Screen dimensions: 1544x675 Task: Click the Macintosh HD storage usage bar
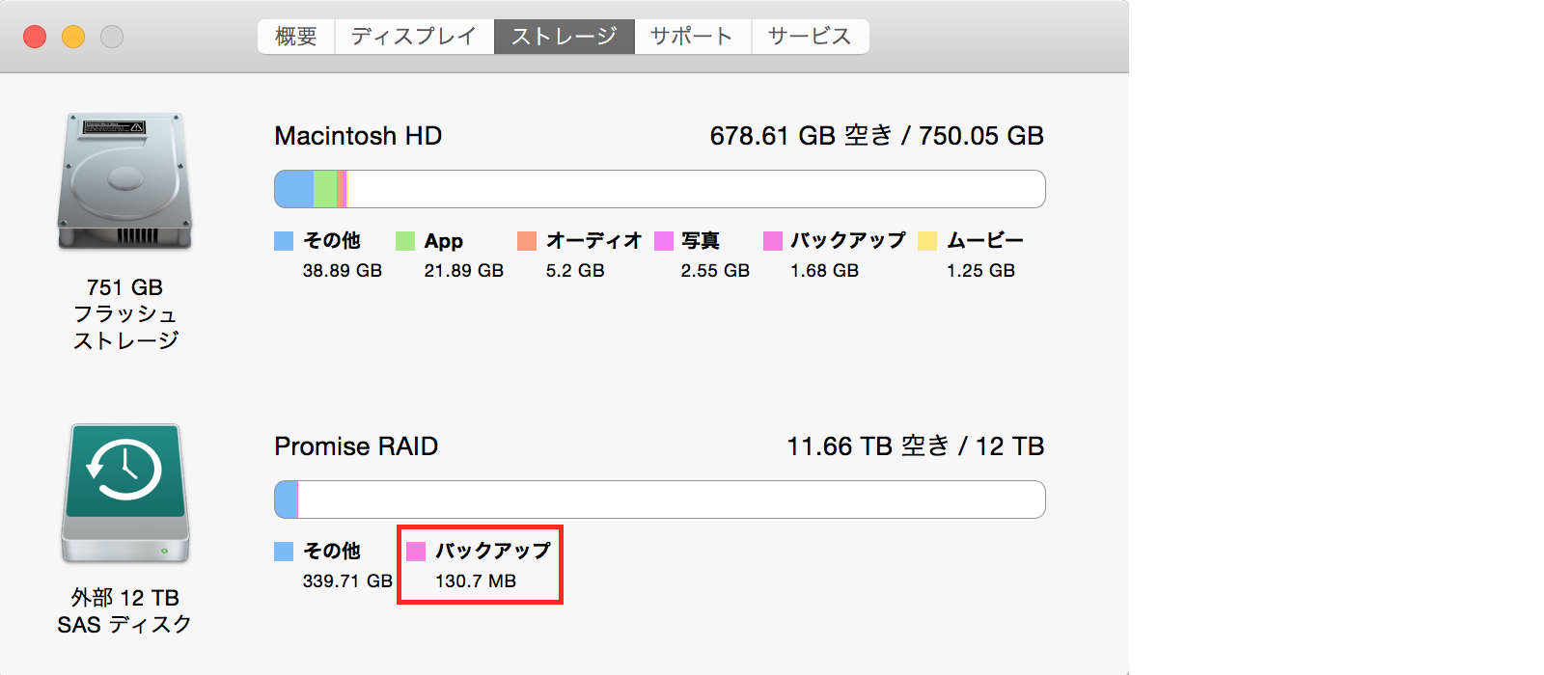(660, 189)
